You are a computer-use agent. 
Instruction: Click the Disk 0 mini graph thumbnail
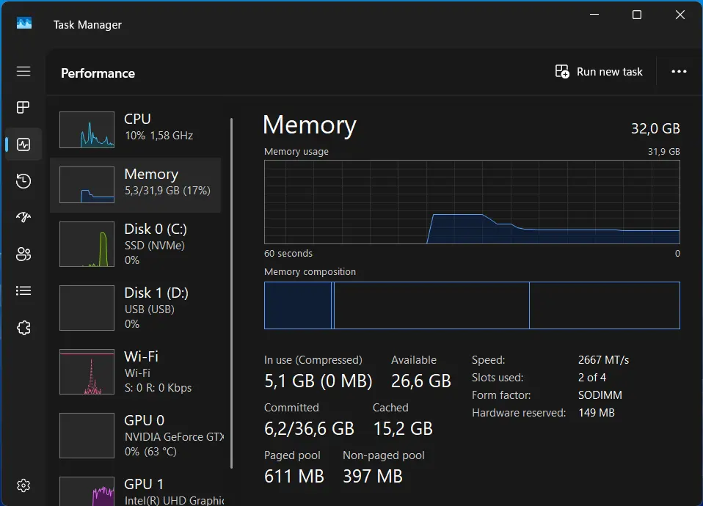(87, 244)
